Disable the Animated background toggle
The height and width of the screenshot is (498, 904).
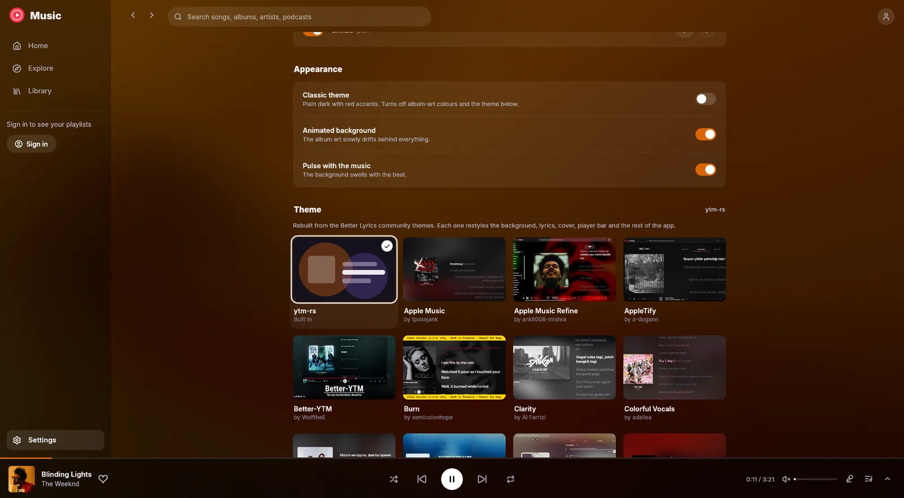coord(705,135)
